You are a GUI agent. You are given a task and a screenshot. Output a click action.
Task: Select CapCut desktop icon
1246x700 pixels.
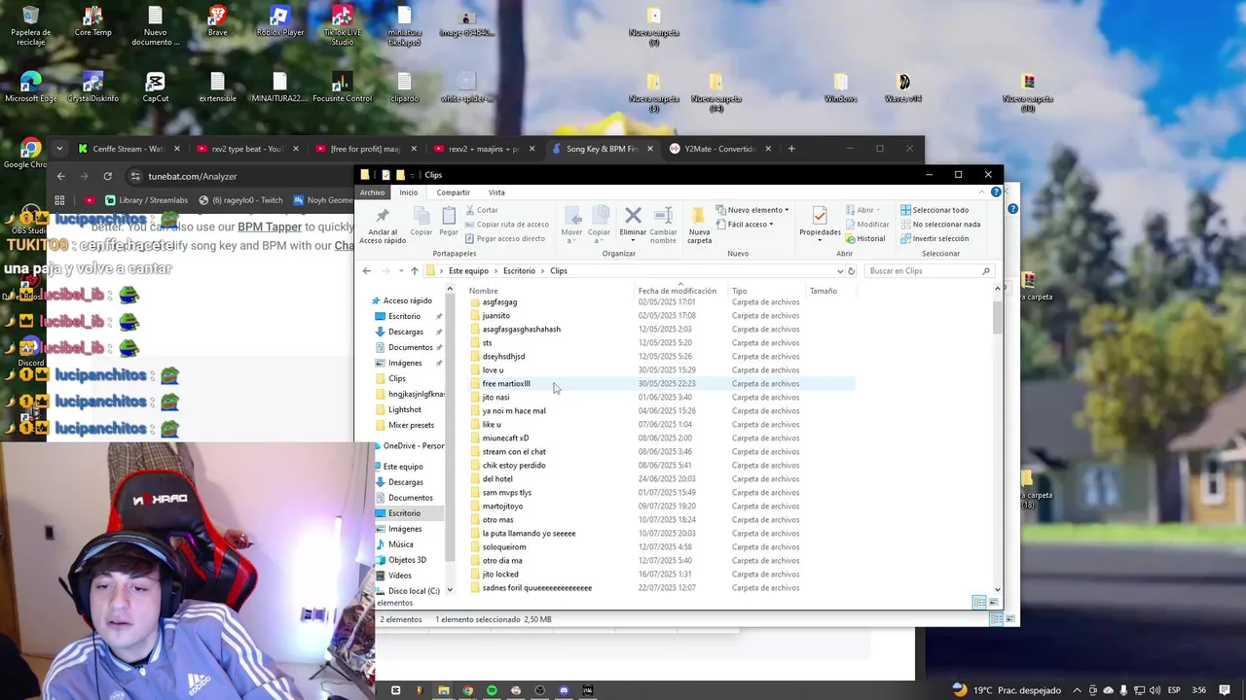pos(156,87)
